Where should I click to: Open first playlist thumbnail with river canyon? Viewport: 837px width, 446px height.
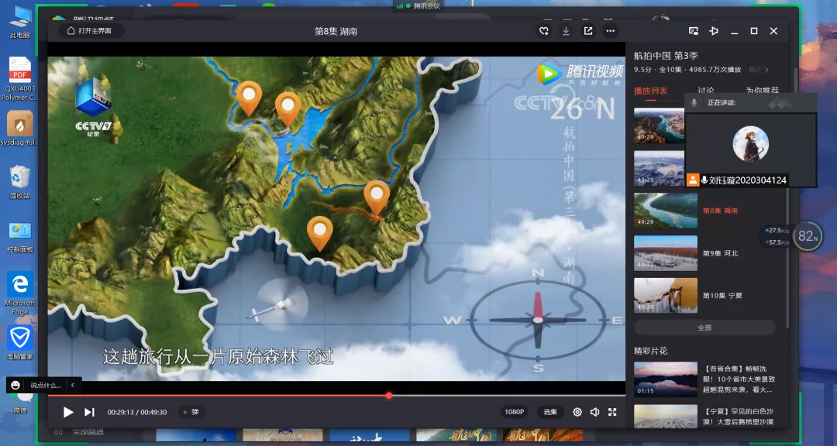coord(659,126)
